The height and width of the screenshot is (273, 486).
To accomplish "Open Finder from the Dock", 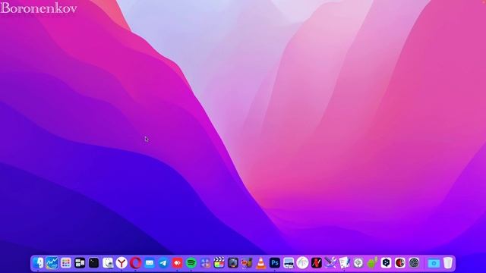I will (x=38, y=263).
